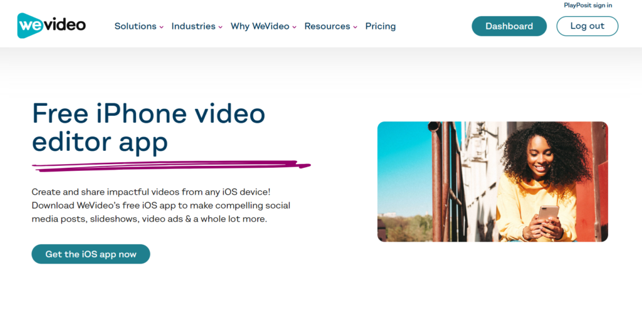642x330 pixels.
Task: Expand the Resources dropdown chevron
Action: click(x=355, y=27)
